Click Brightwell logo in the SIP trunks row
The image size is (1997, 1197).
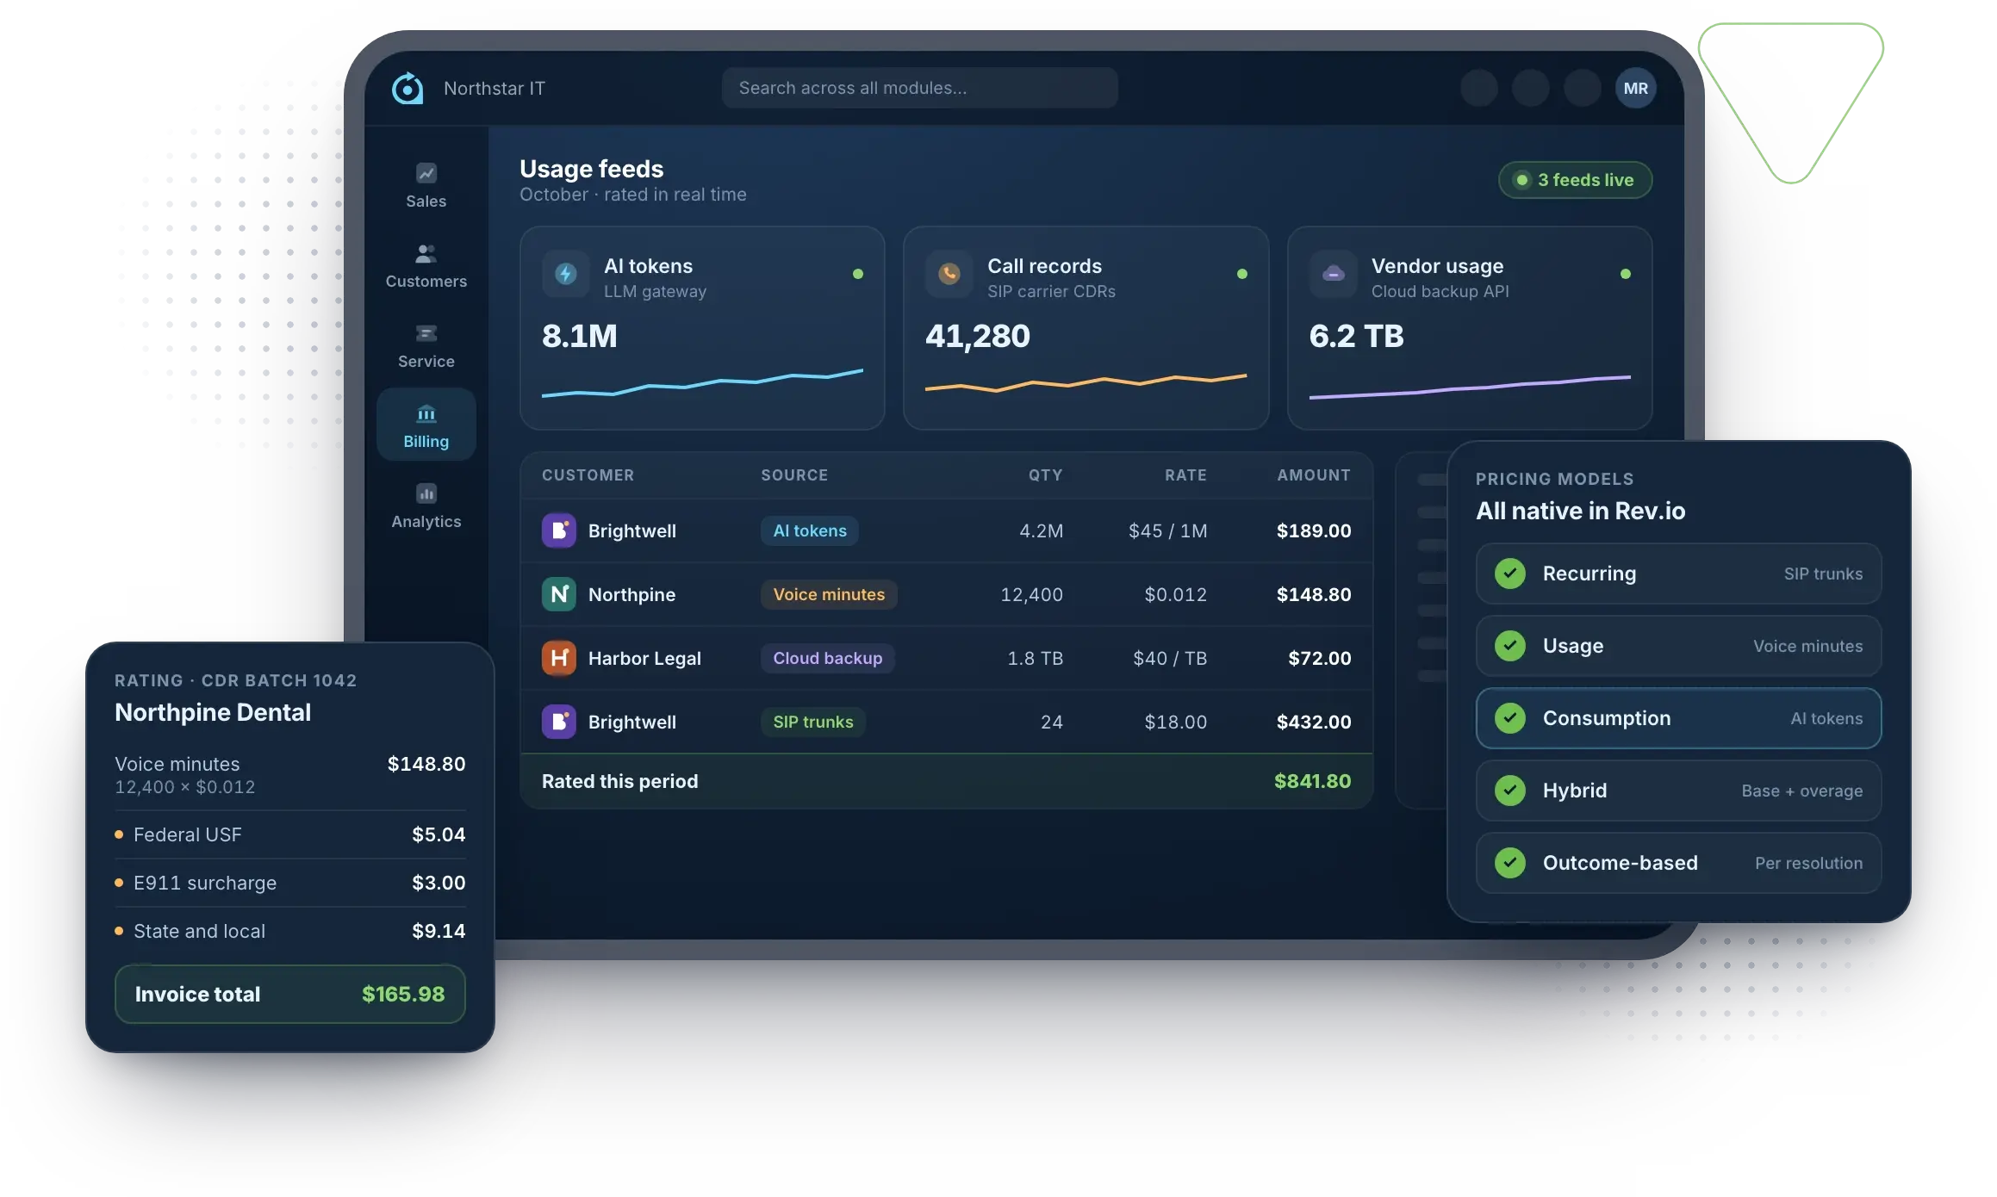point(558,722)
